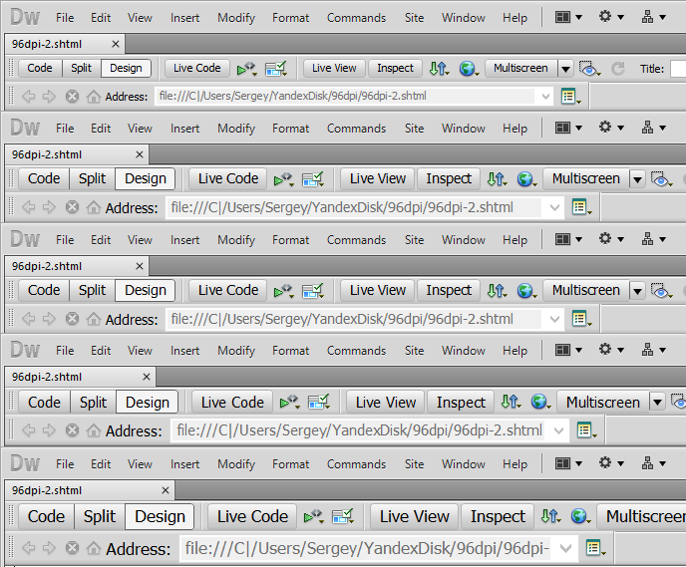
Task: Close the 96dpi-2.shtml tab in the top strip
Action: 116,44
